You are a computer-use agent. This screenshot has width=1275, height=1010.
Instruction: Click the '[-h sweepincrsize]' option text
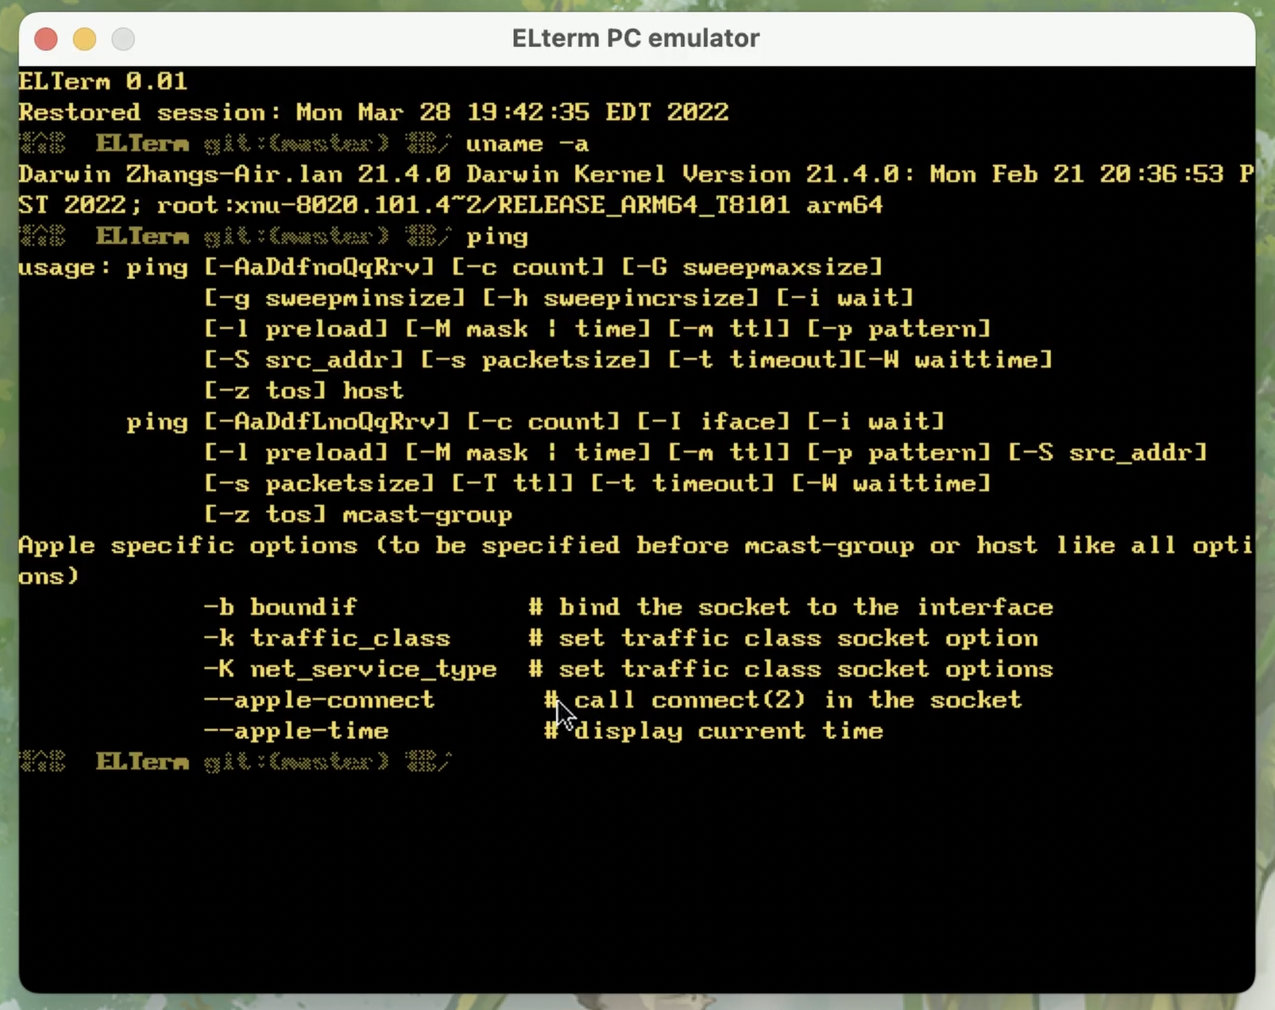621,299
